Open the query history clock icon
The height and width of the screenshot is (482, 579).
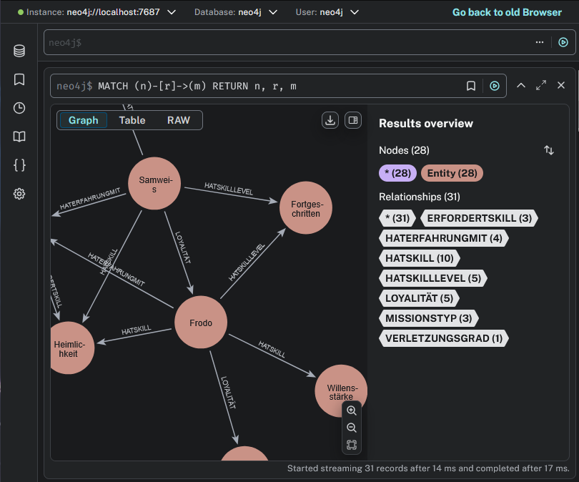[x=19, y=108]
